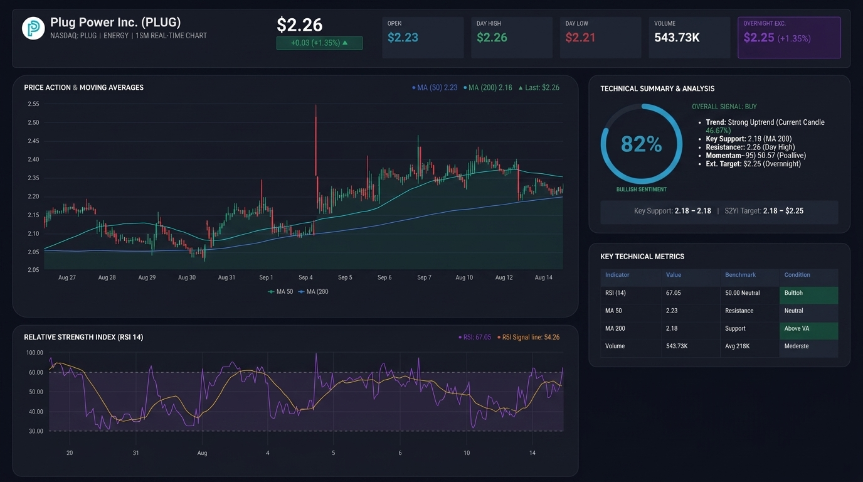Click the RELATIVE STRENGTH INDEX (RSI 14) title

pos(83,338)
